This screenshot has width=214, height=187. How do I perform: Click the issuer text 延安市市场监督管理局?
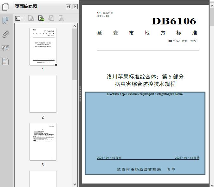click(x=139, y=169)
